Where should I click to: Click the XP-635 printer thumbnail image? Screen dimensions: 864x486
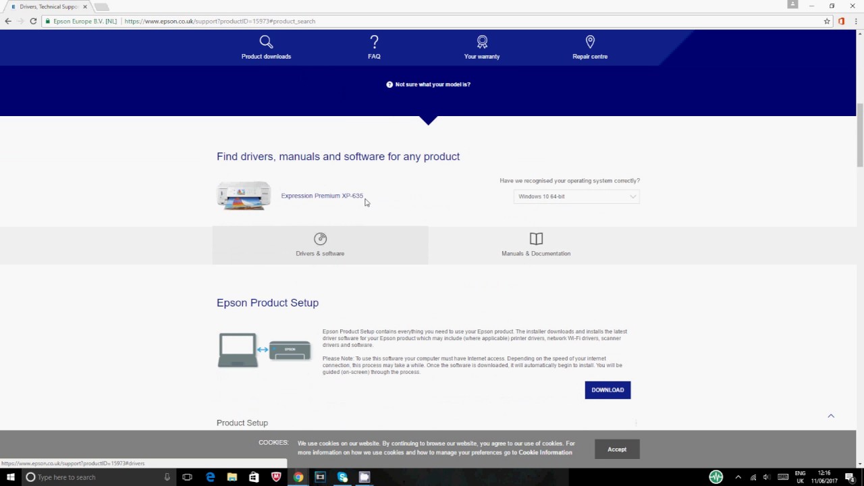(244, 196)
